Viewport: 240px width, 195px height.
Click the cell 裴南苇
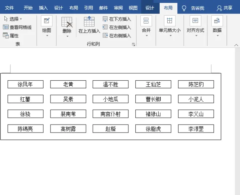pos(68,114)
